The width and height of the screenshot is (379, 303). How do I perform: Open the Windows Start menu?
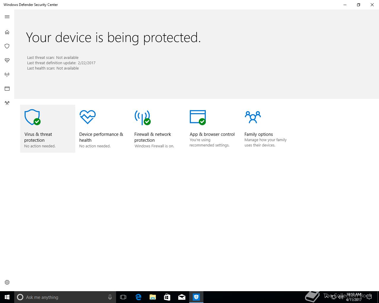pos(7,297)
